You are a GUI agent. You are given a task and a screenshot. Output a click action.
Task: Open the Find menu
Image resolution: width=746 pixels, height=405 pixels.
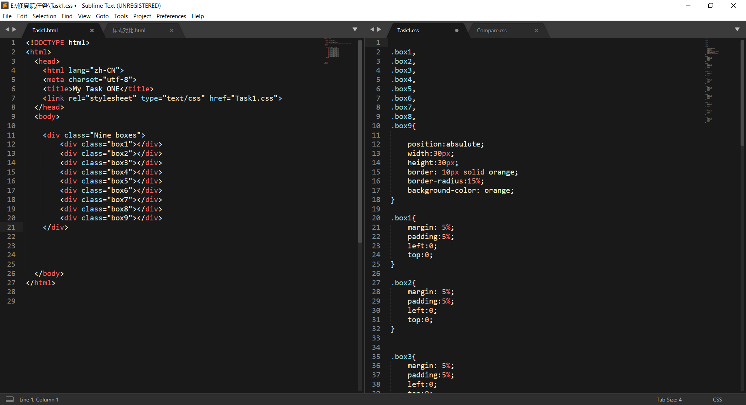point(67,16)
